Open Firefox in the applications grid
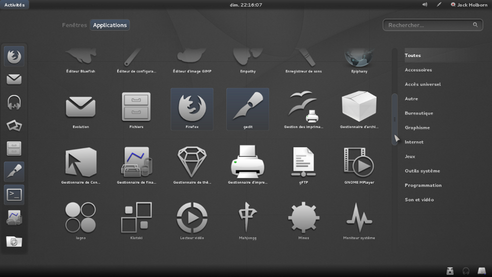 [192, 109]
